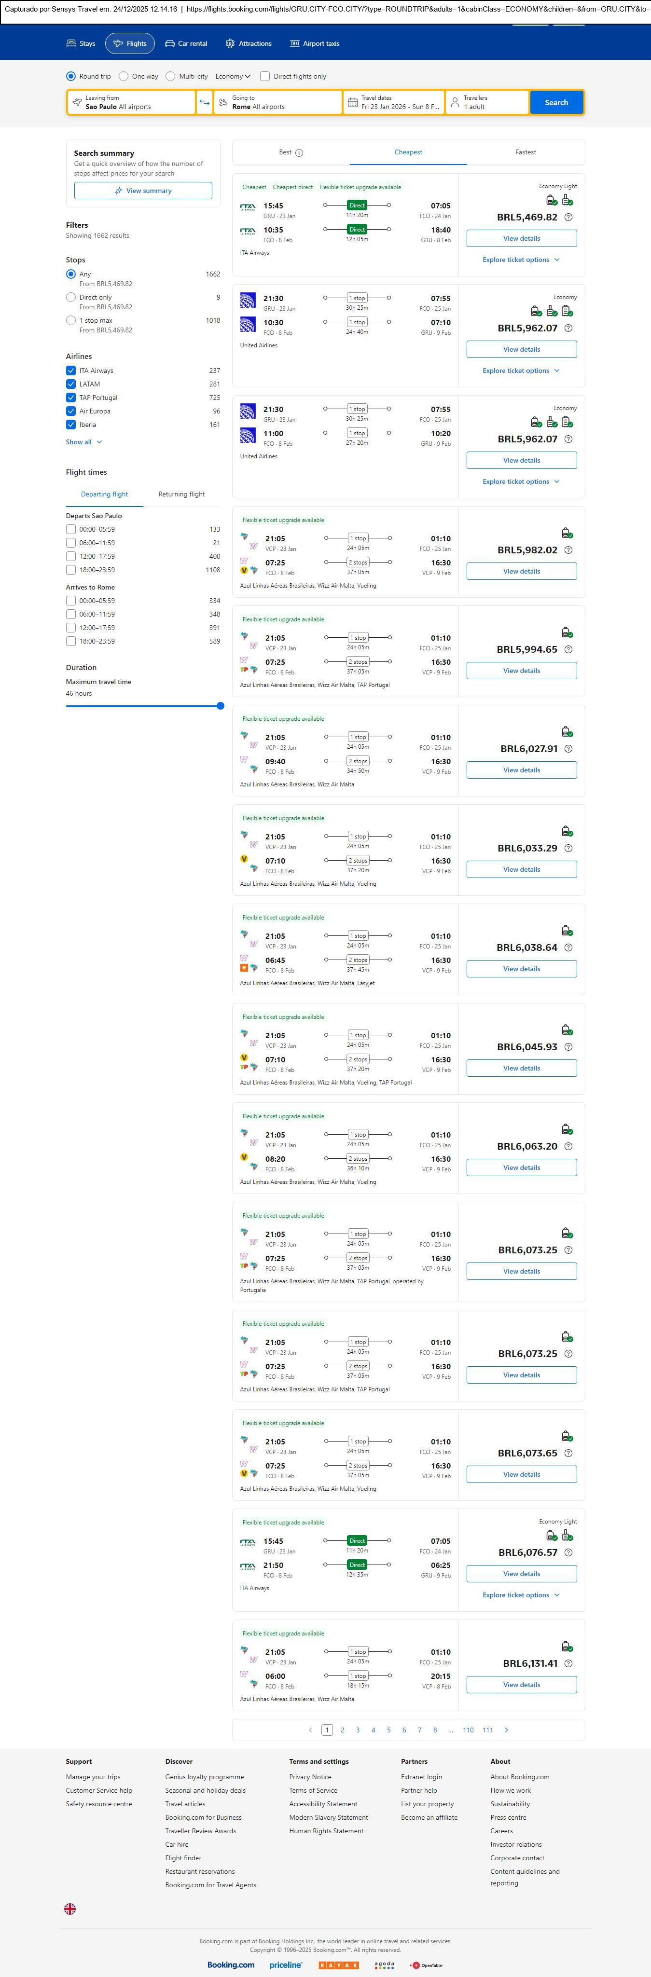Enable the Direct flights only checkbox
The width and height of the screenshot is (651, 1977).
click(x=265, y=77)
